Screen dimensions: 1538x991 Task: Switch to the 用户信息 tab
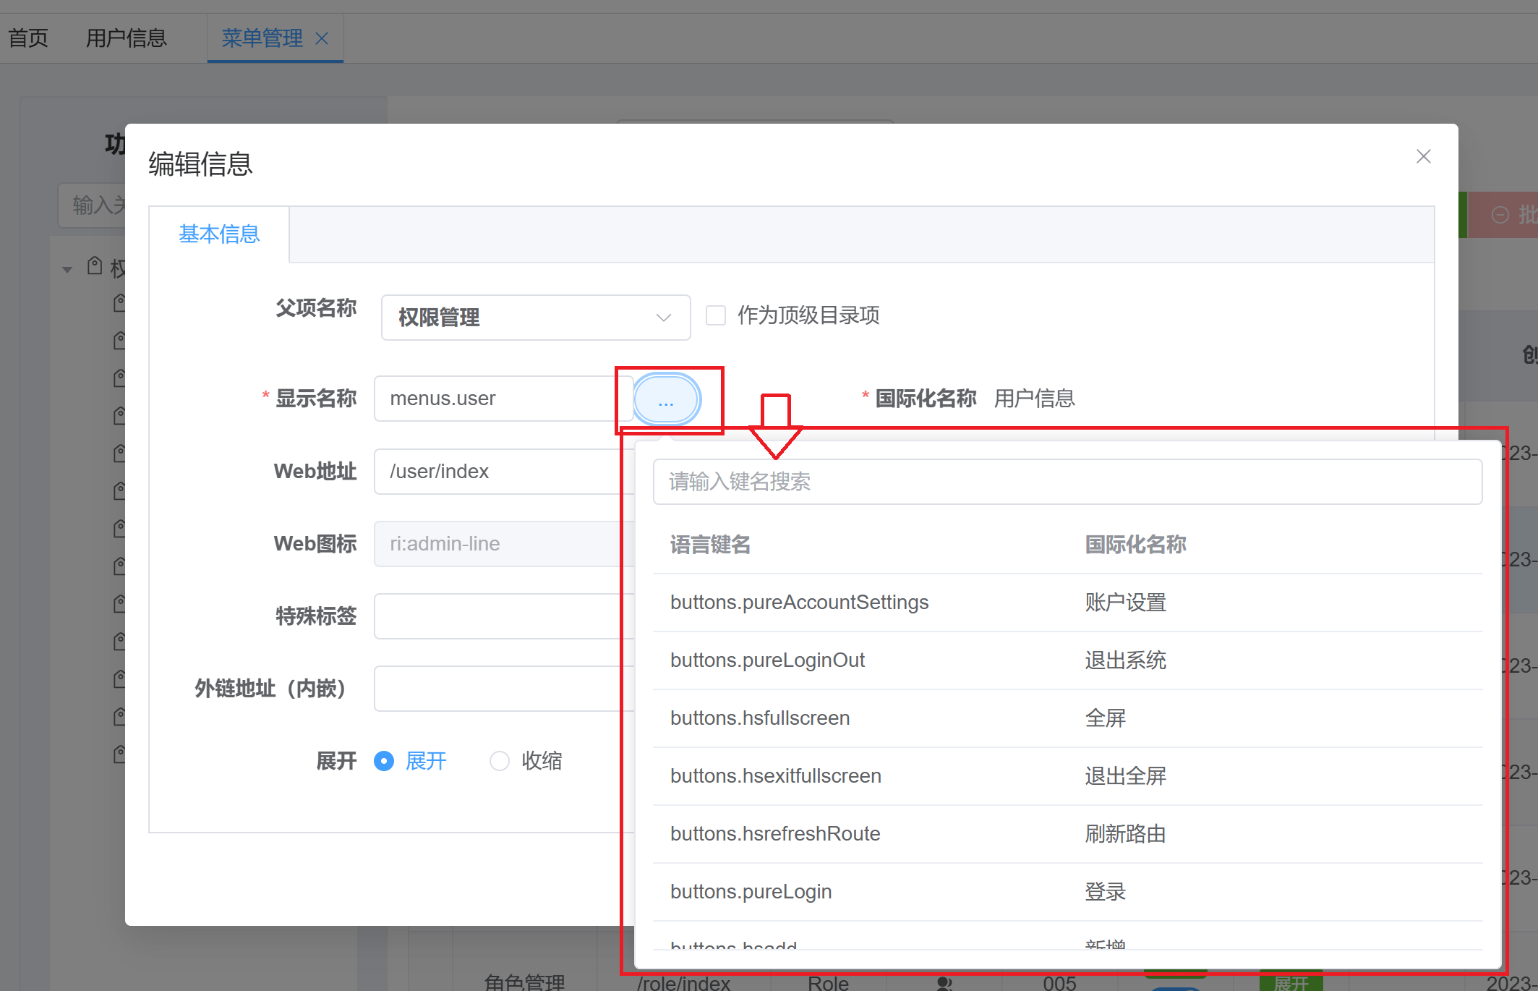[126, 38]
